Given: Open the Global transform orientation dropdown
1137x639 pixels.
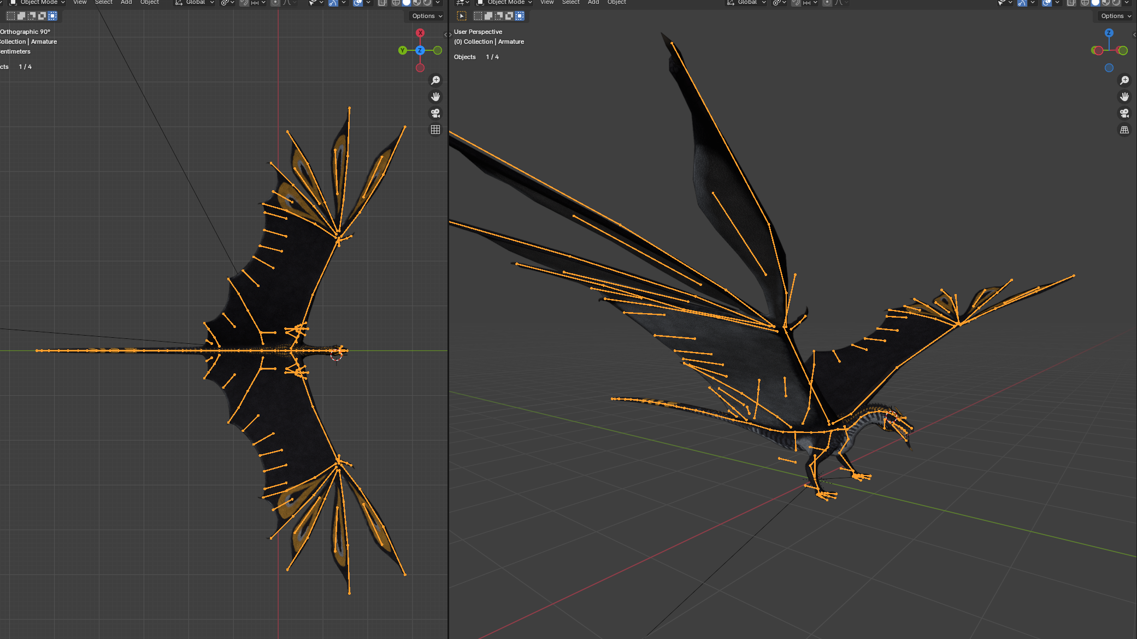Looking at the screenshot, I should [x=195, y=3].
